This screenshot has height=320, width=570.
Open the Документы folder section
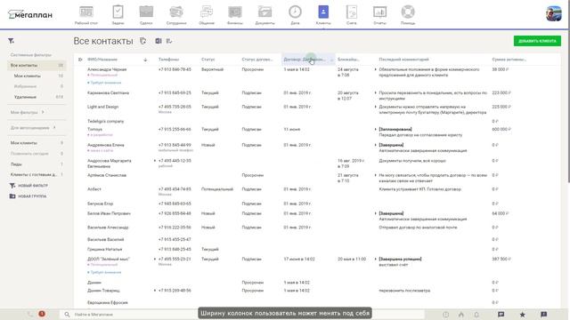pos(265,15)
